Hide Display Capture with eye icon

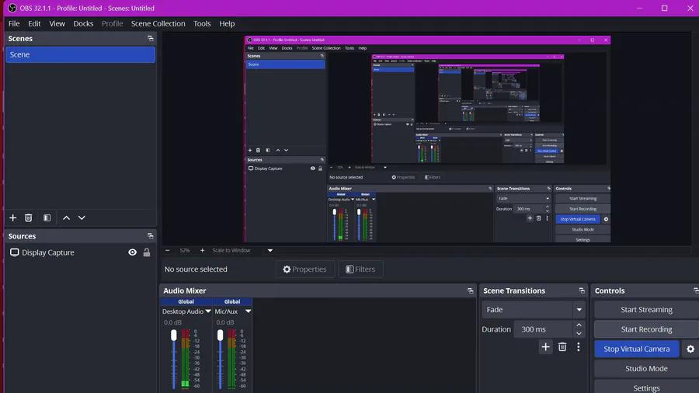[132, 252]
